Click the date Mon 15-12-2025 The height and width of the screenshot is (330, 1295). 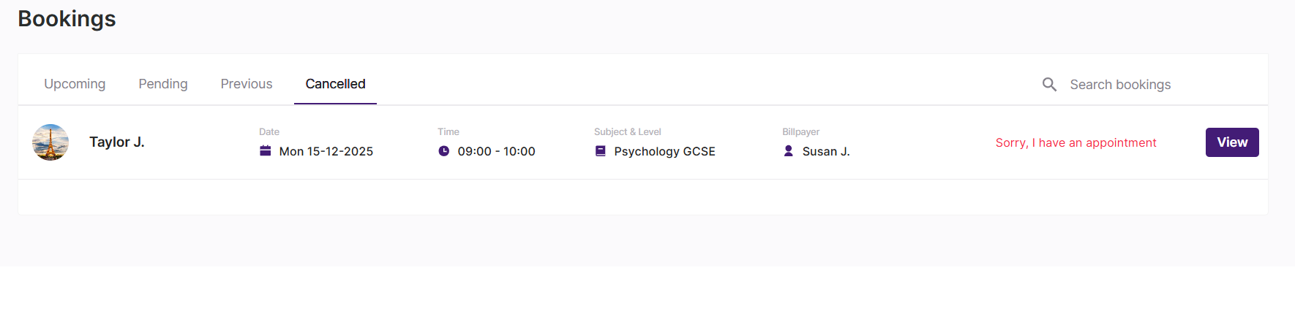pyautogui.click(x=326, y=152)
